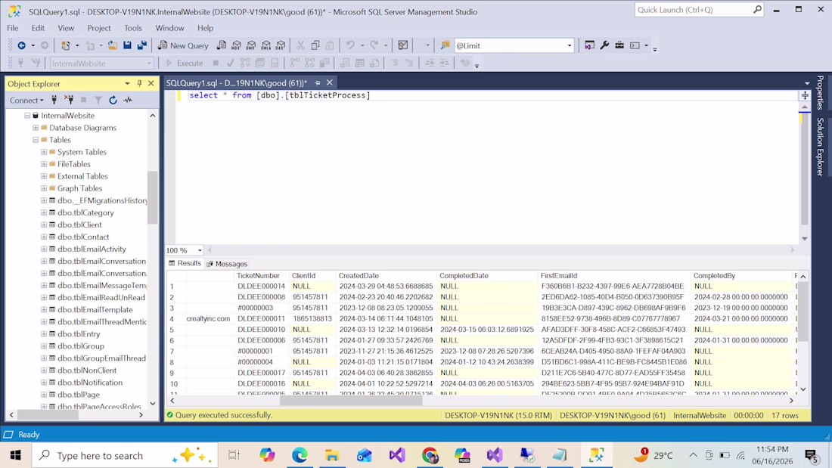Open the Object Explorer window options dropdown
The image size is (832, 468).
point(127,83)
